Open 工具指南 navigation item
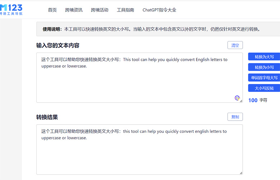The width and height of the screenshot is (280, 180). (x=125, y=10)
